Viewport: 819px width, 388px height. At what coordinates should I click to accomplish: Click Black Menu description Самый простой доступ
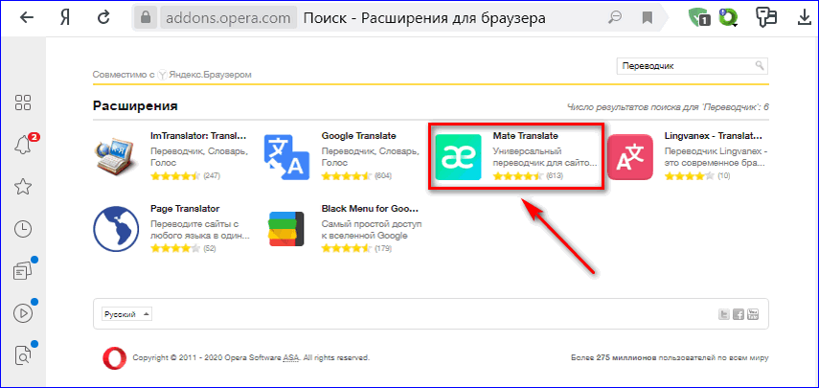point(372,230)
